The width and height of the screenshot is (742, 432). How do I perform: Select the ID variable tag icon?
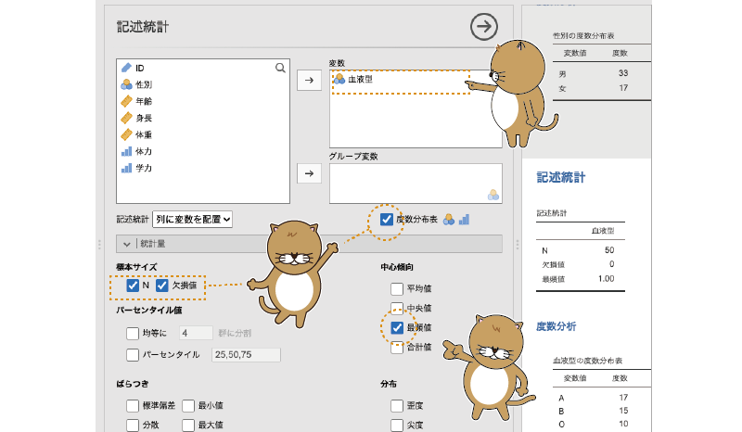(x=126, y=68)
